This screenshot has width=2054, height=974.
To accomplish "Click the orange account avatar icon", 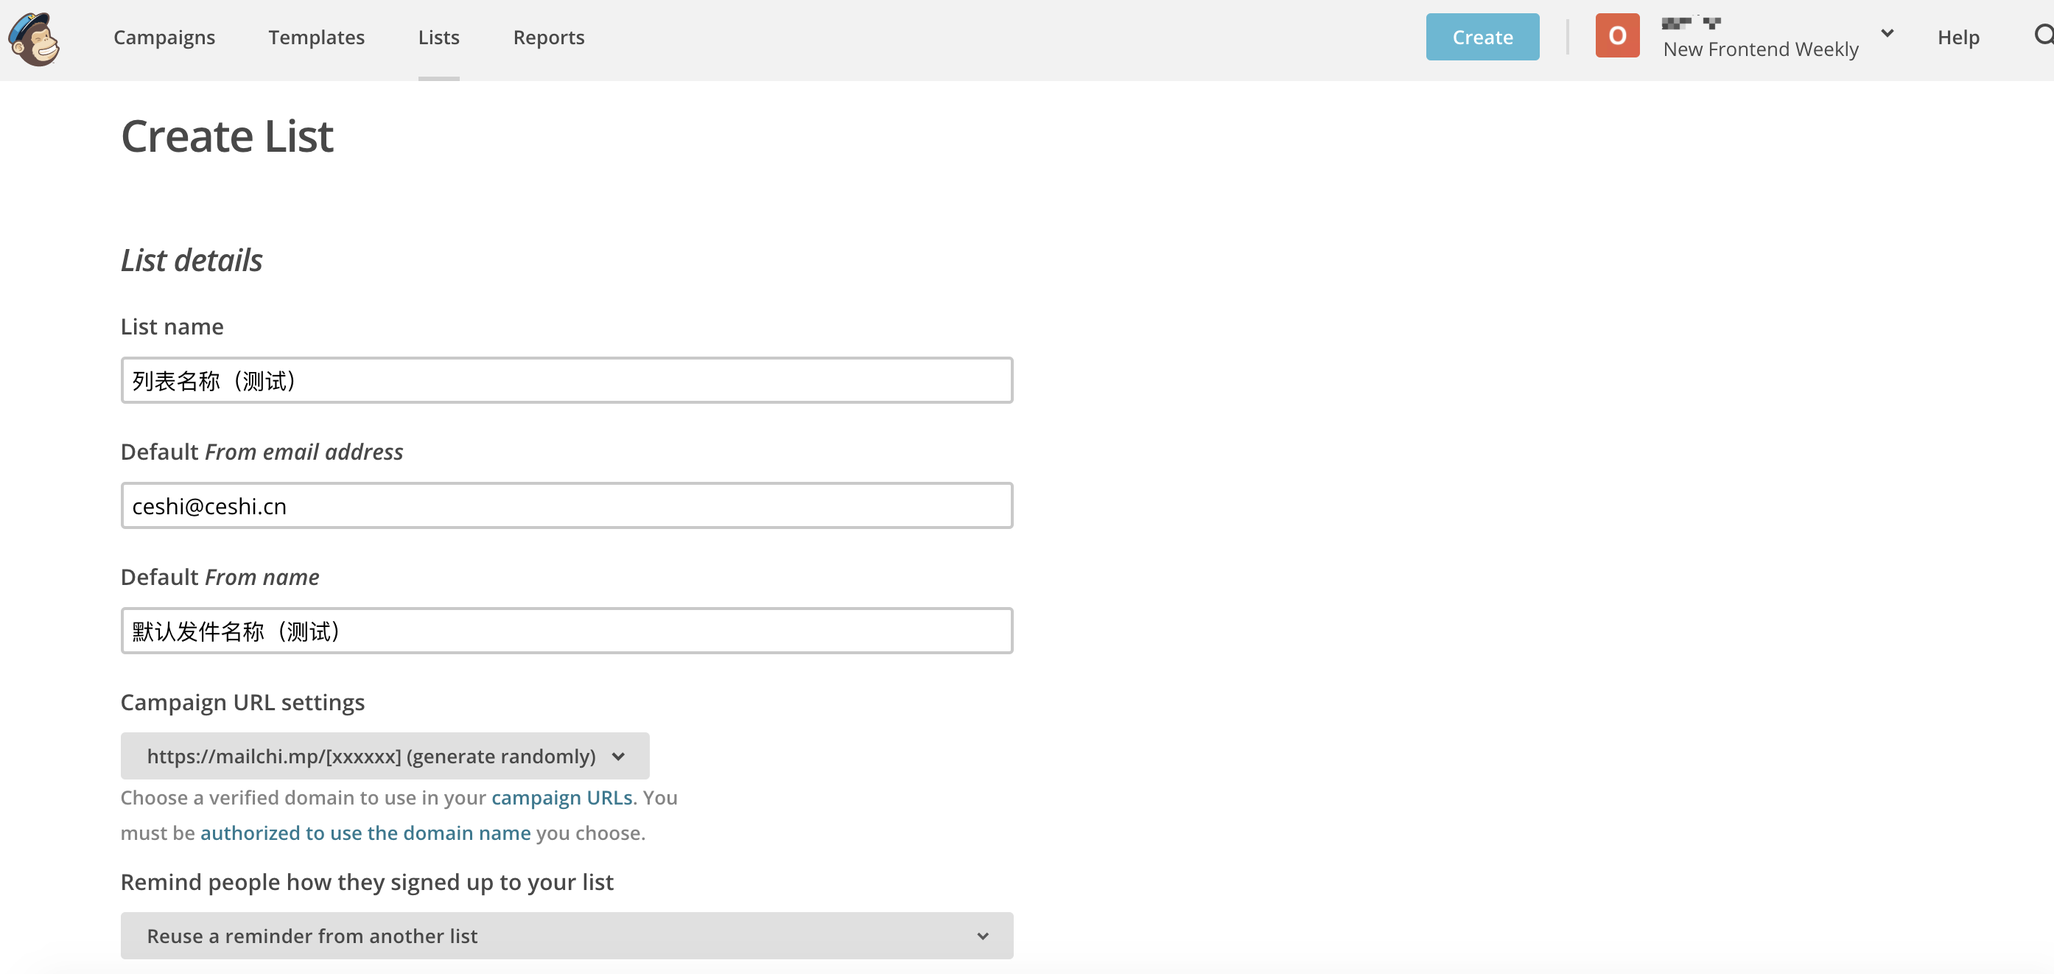I will coord(1616,36).
